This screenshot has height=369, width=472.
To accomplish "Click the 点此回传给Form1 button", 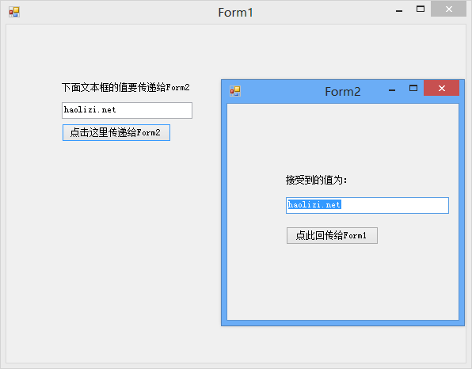I will (332, 235).
